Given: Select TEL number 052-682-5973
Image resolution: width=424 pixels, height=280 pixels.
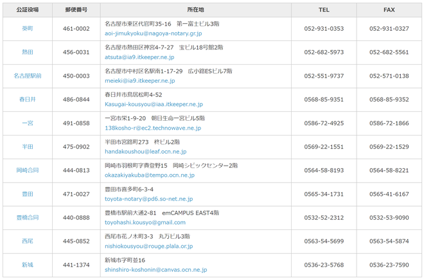Looking at the screenshot, I should (x=324, y=52).
